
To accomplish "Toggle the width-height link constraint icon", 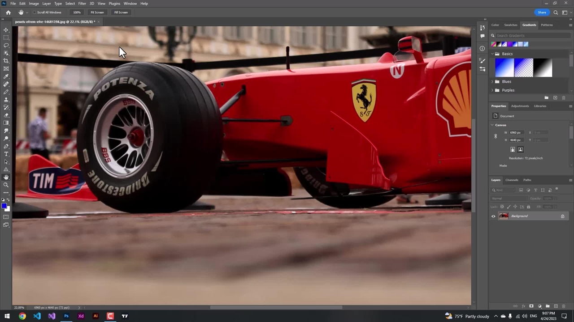I will (496, 136).
